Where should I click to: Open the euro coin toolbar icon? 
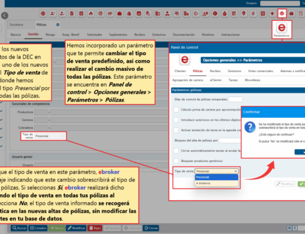click(215, 13)
